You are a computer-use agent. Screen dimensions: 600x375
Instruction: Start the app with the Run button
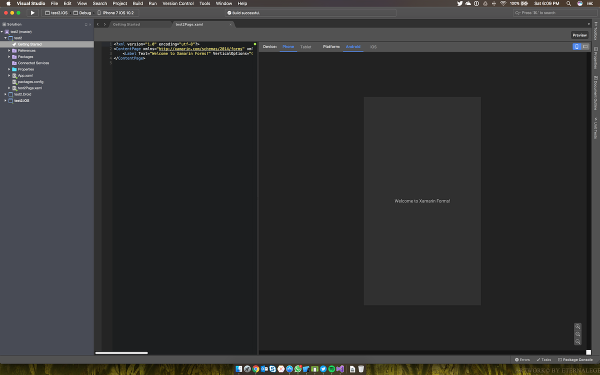(x=32, y=12)
